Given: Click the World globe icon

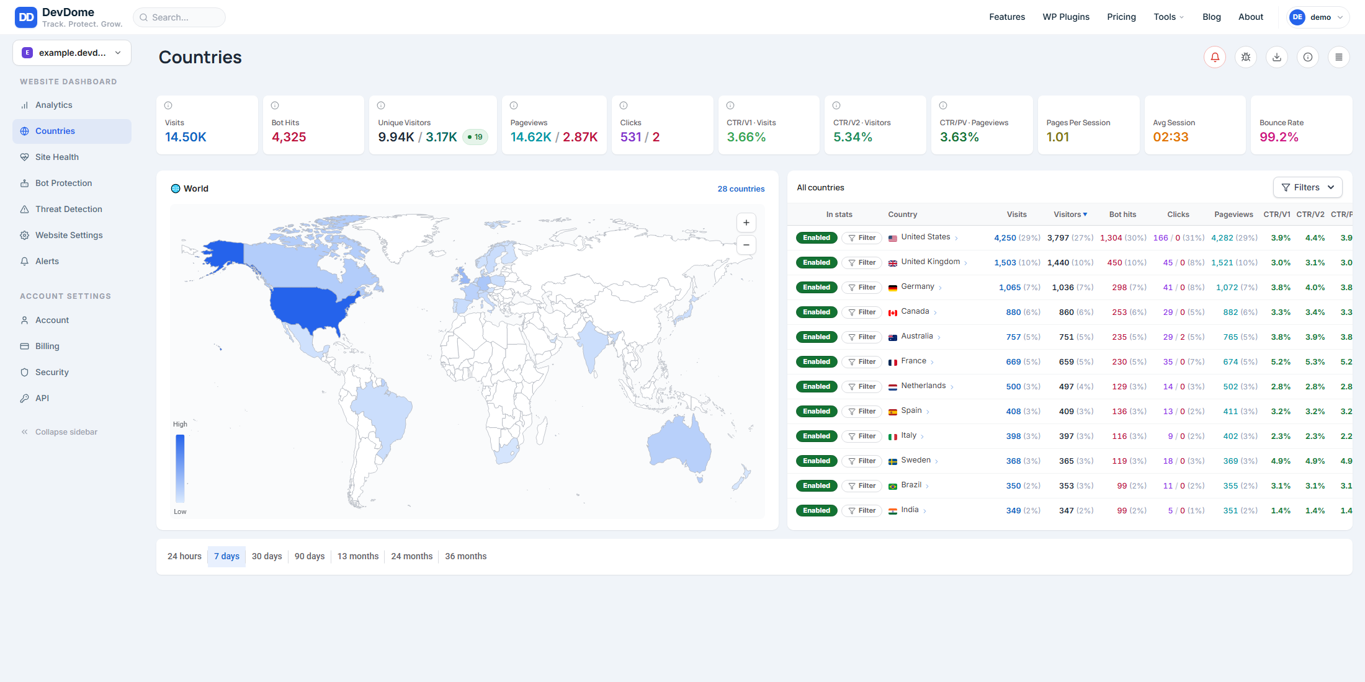Looking at the screenshot, I should (x=176, y=188).
